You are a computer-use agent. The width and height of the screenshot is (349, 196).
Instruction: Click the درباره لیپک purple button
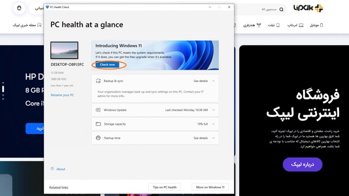(x=302, y=165)
